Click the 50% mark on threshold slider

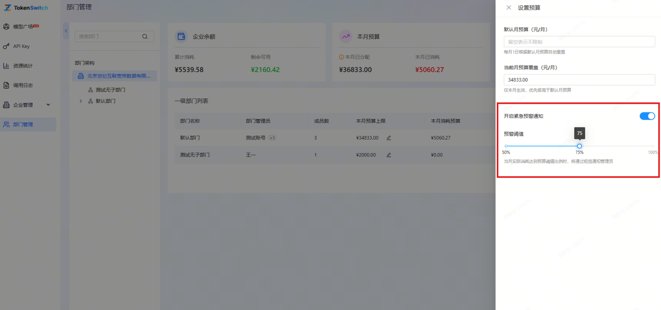tap(506, 152)
